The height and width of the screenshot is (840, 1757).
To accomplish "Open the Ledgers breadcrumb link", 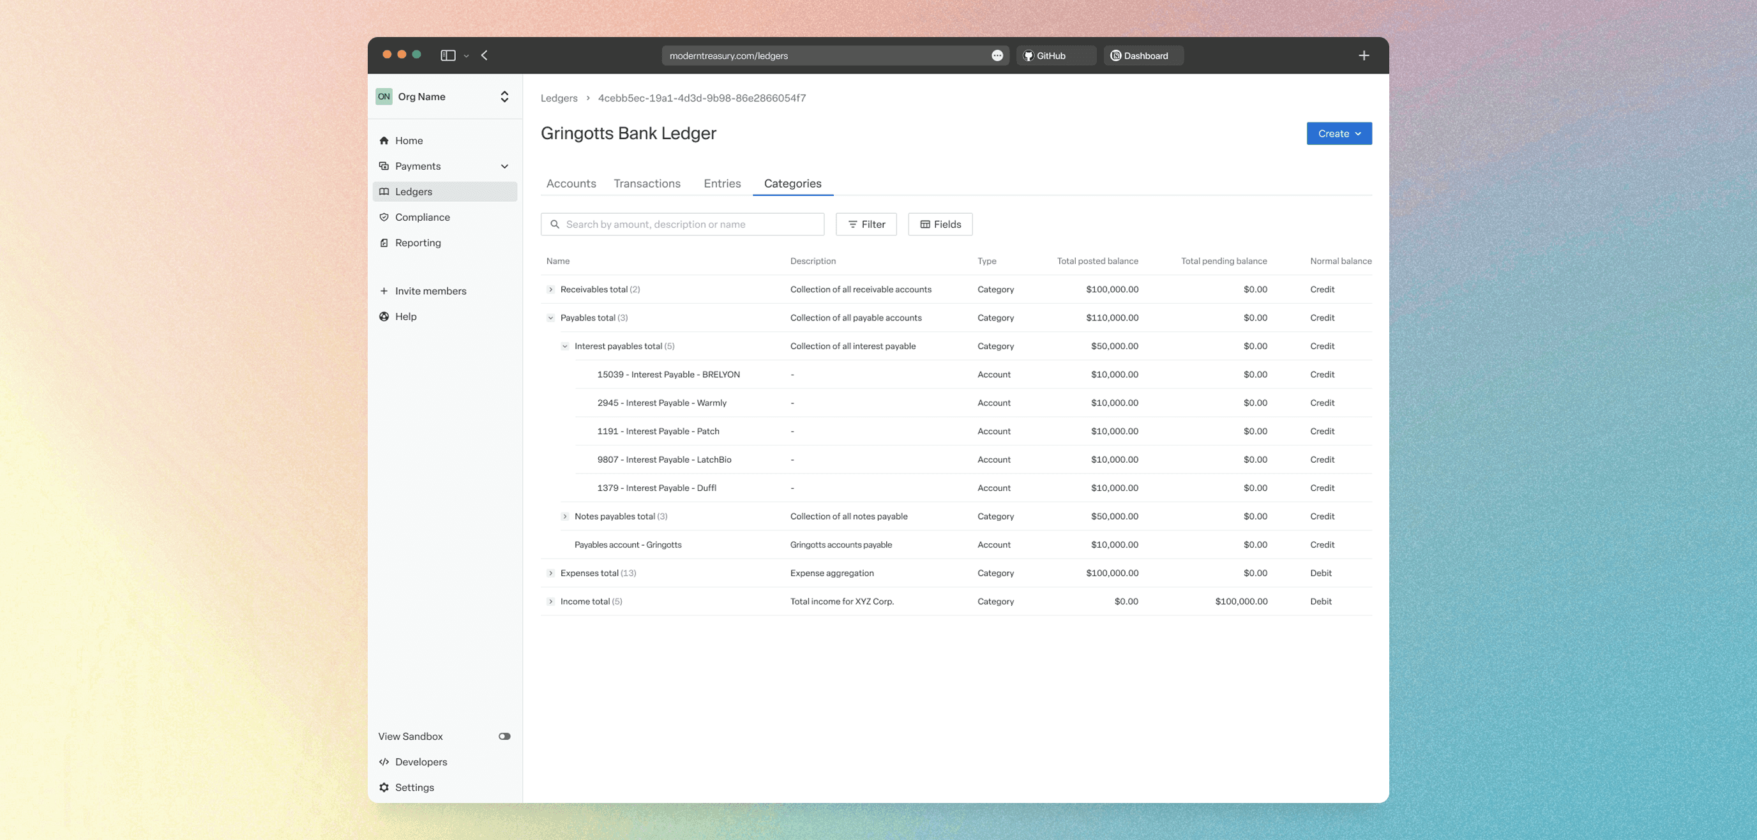I will [559, 98].
